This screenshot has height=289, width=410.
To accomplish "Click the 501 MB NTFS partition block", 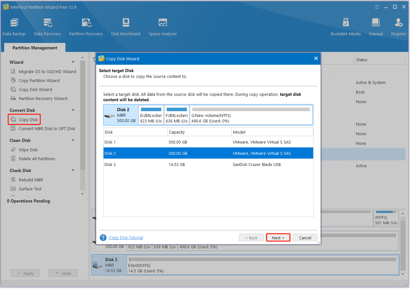I will click(x=386, y=218).
